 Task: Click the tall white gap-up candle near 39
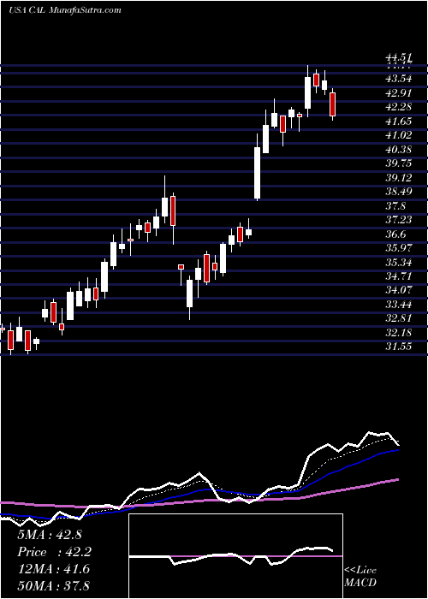(x=258, y=173)
